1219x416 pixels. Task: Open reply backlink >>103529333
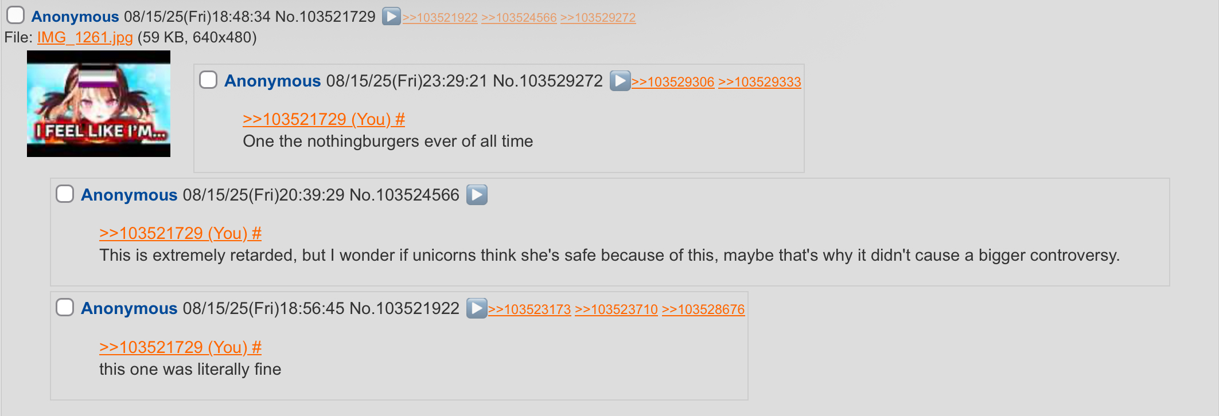tap(760, 82)
